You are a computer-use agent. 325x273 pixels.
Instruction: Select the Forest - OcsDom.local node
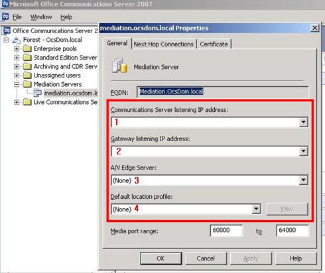52,40
